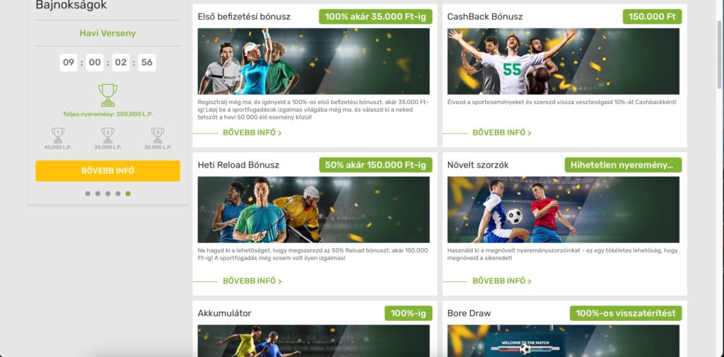The image size is (724, 357).
Task: Open BŐVEBB INFÓ for Első befizetési bónusz
Action: [x=252, y=132]
